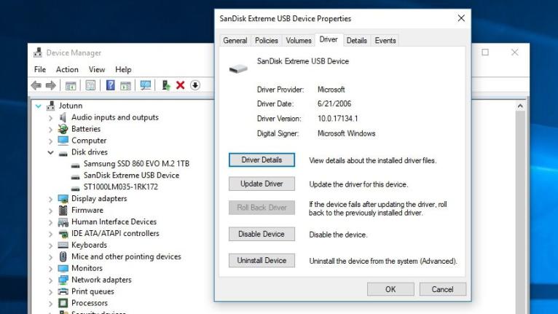Viewport: 558px width, 314px height.
Task: Click the Computer category monitor icon
Action: point(63,141)
